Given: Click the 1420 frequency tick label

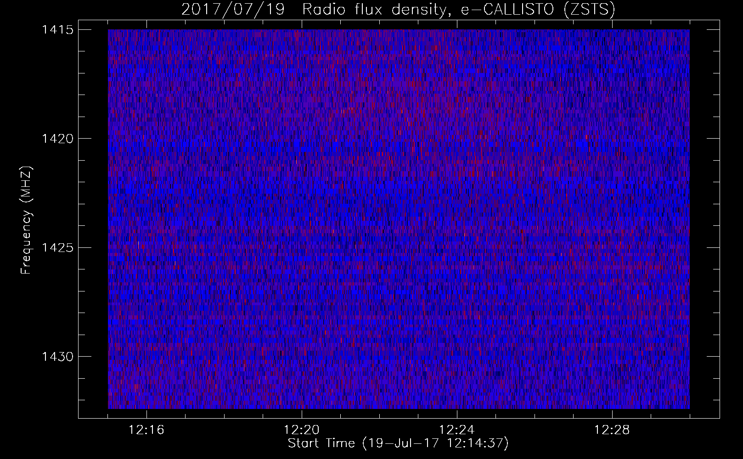Looking at the screenshot, I should click(x=57, y=139).
